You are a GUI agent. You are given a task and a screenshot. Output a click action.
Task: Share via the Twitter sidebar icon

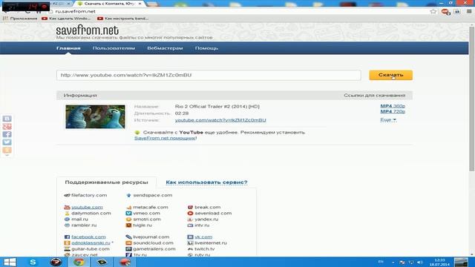[7, 142]
